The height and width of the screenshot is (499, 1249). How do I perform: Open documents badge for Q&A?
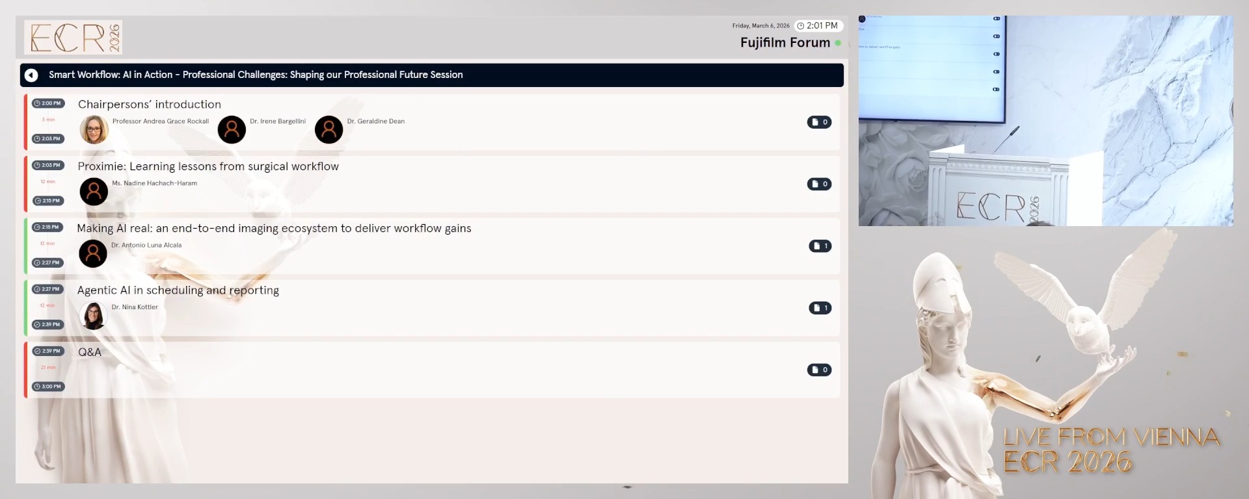pos(819,370)
